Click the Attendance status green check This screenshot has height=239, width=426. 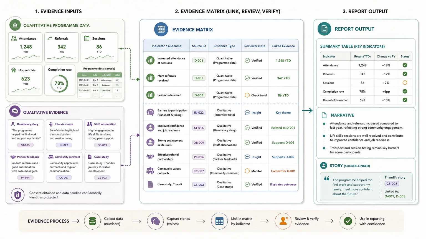[405, 65]
